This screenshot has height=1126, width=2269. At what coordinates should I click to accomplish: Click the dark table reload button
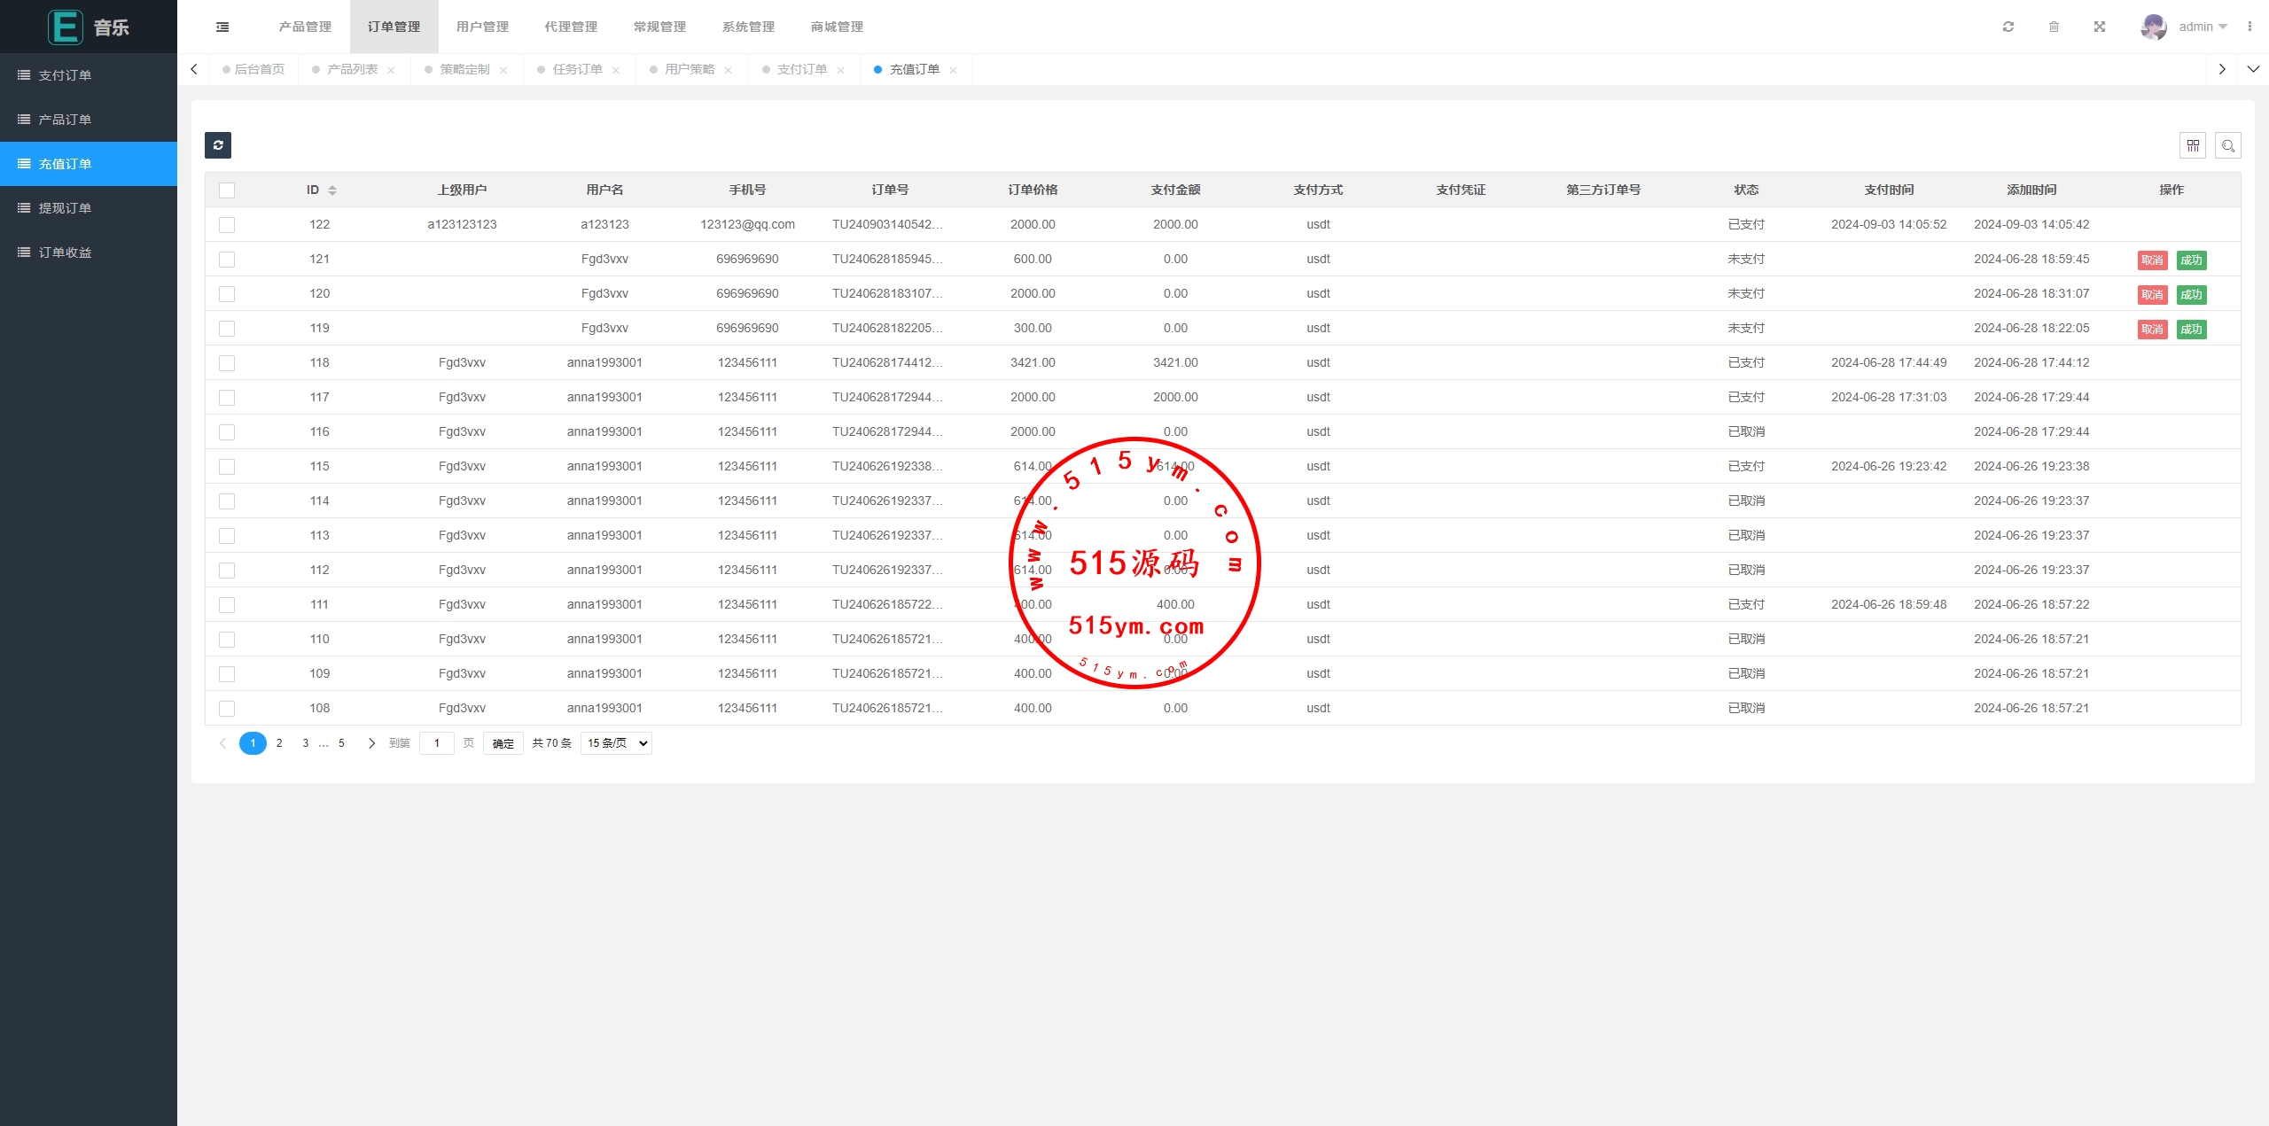(218, 145)
